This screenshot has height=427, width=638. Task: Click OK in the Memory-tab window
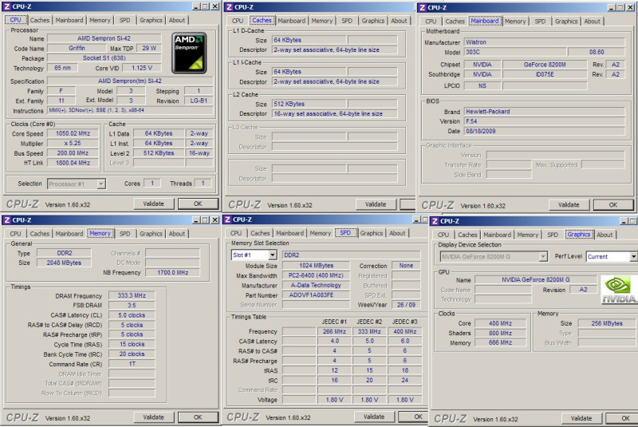198,417
